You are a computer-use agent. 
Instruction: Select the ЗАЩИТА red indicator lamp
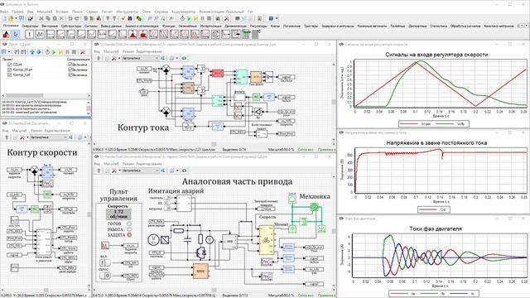(129, 234)
